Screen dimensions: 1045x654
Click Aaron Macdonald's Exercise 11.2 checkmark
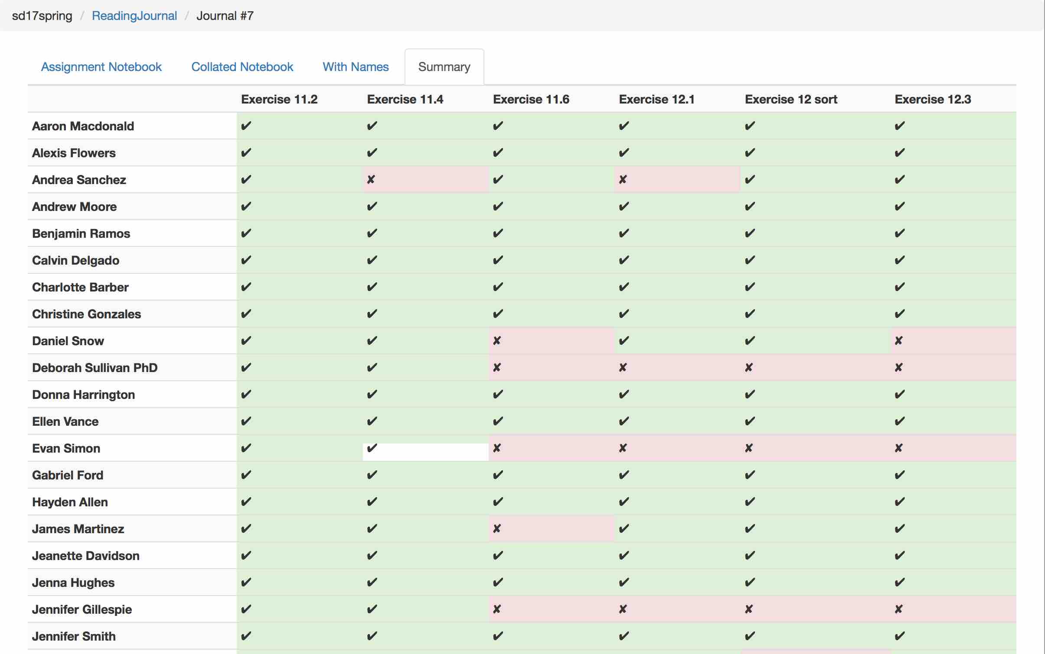pos(246,126)
